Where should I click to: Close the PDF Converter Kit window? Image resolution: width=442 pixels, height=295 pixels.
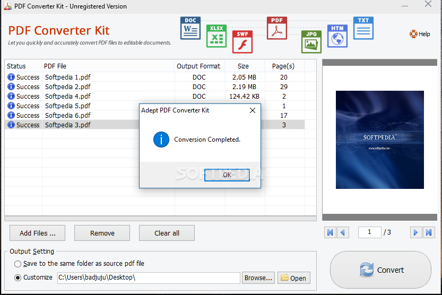click(428, 4)
